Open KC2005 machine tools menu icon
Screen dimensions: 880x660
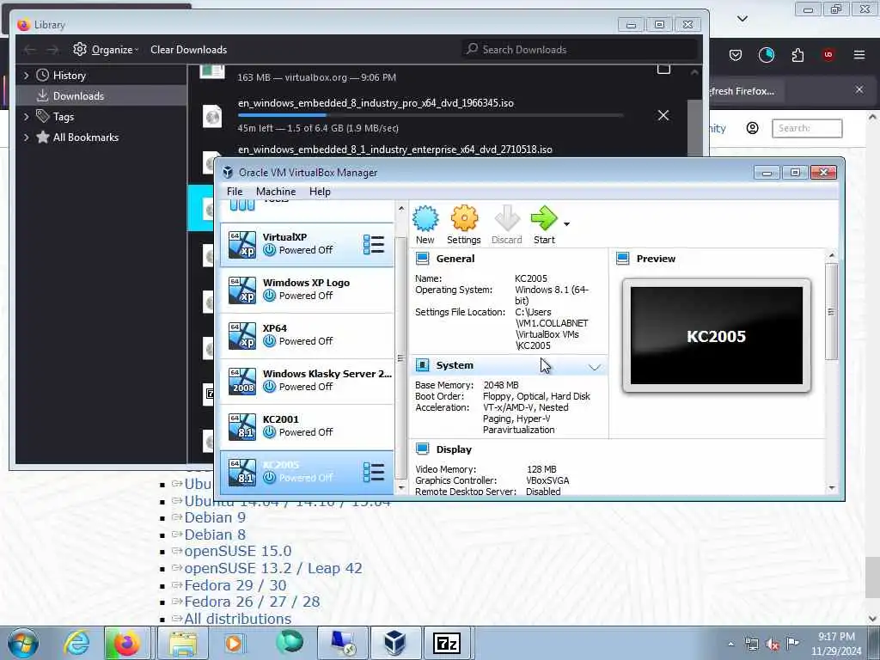click(374, 472)
